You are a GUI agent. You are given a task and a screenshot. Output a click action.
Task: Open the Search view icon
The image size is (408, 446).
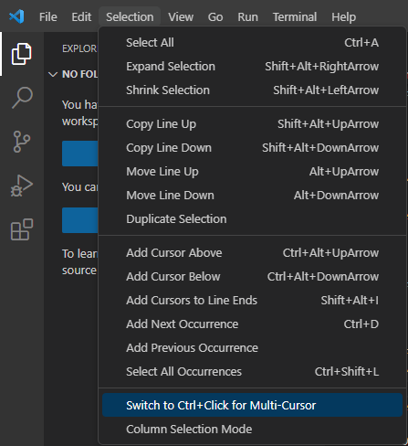pyautogui.click(x=22, y=98)
